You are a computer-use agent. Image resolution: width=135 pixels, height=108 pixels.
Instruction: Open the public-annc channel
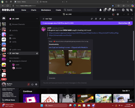pos(23,50)
